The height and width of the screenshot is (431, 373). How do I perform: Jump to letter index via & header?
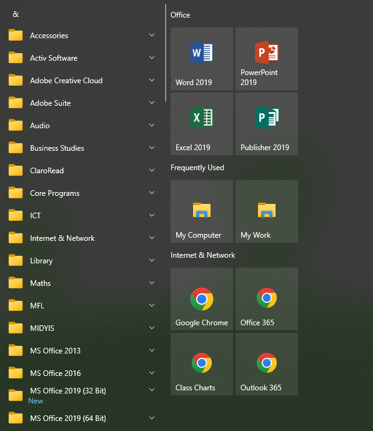point(16,14)
